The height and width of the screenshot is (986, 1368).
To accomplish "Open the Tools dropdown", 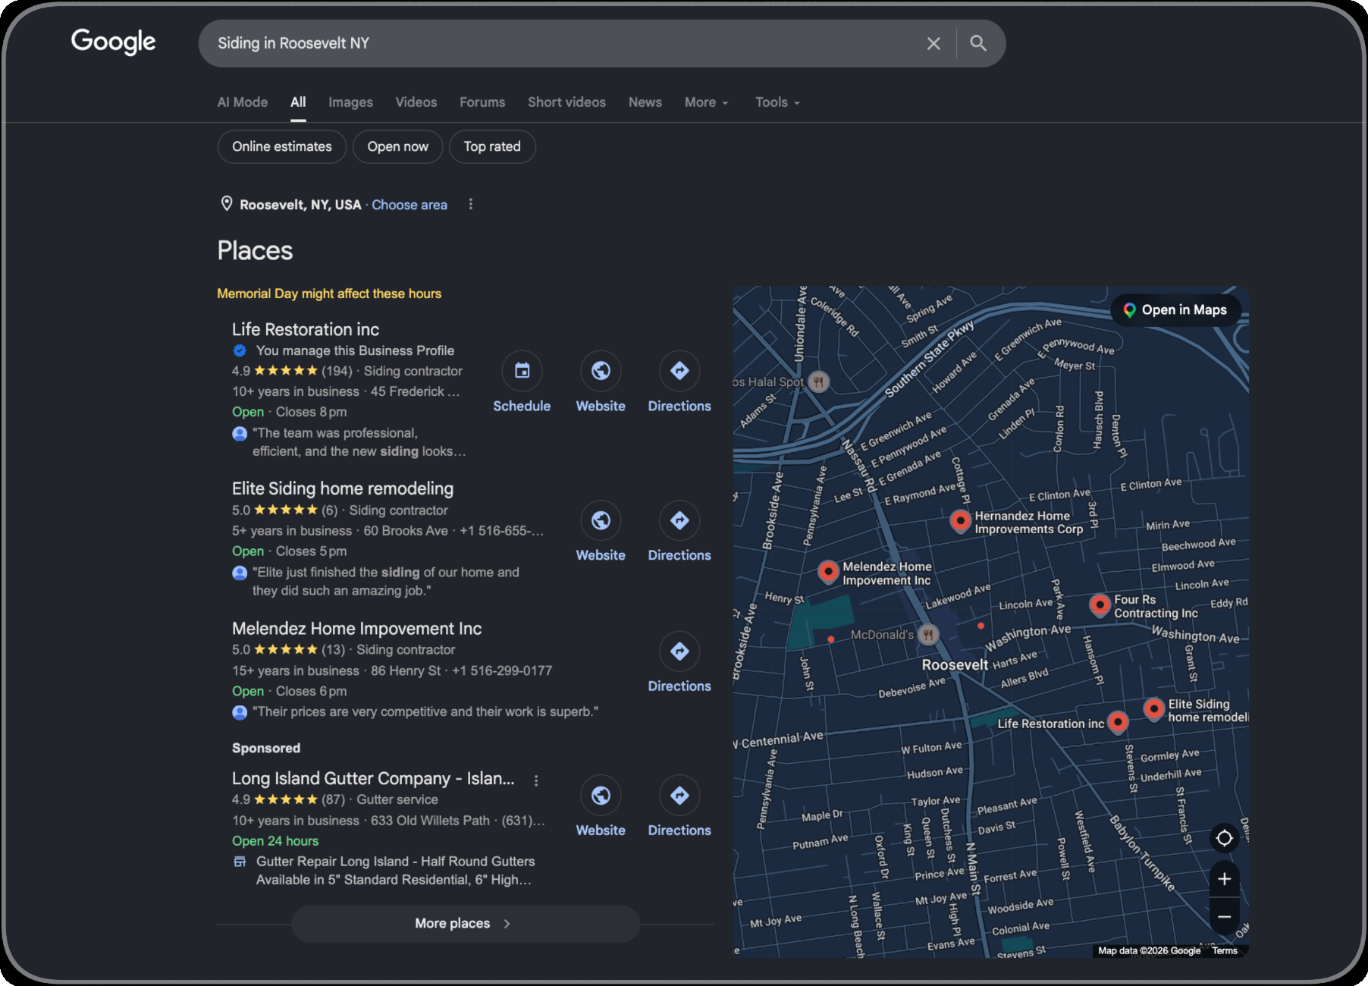I will (x=777, y=102).
